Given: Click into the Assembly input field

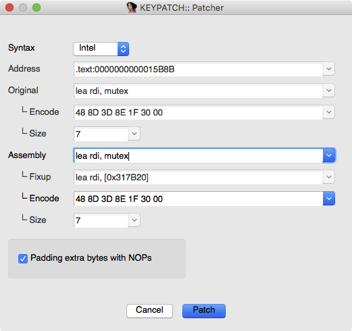Looking at the screenshot, I should pyautogui.click(x=198, y=155).
